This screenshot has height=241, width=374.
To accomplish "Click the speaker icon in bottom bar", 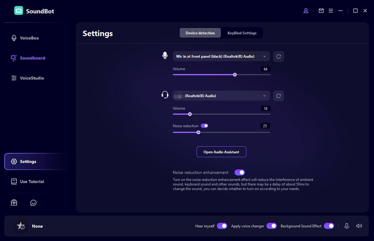I will click(359, 226).
